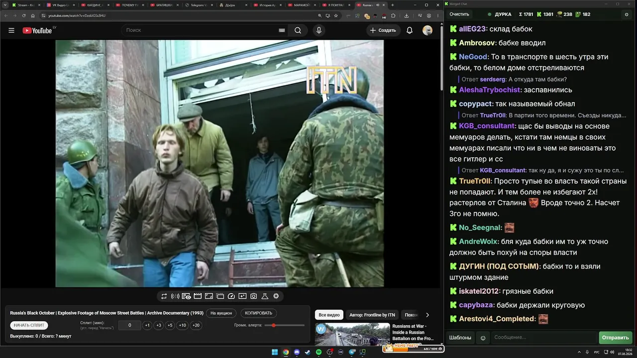
Task: Send the chat message with Отправить
Action: pos(616,338)
